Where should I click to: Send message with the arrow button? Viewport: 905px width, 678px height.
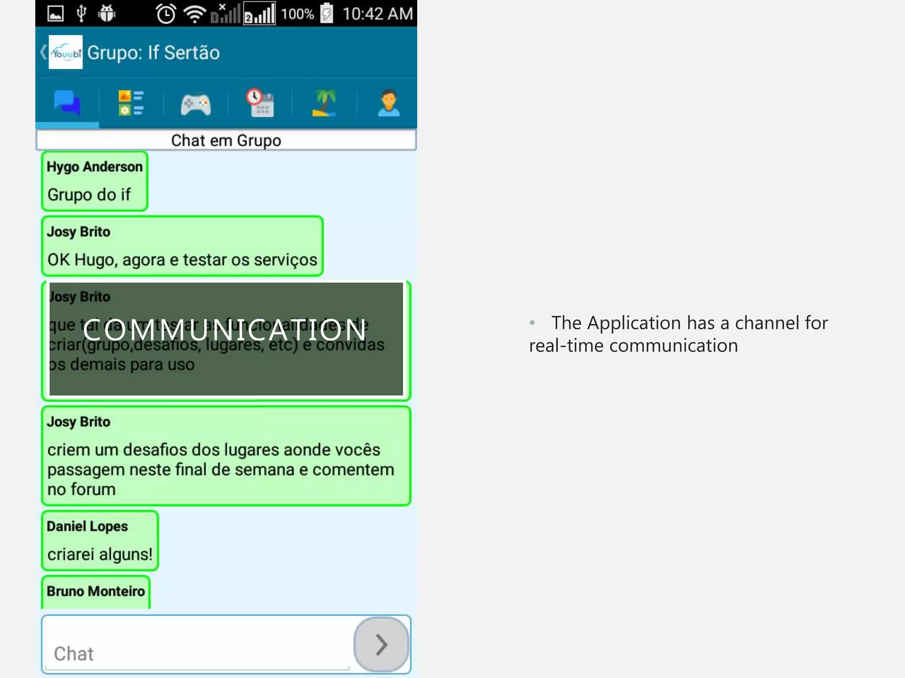381,644
